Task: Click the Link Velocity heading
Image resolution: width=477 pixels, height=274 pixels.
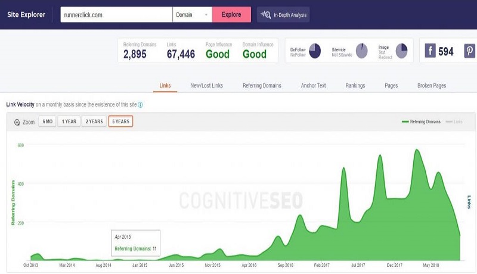Action: 20,104
